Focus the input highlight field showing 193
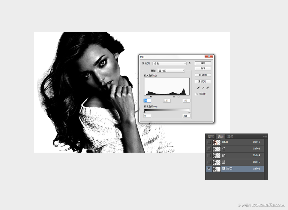Image resolution: width=288 pixels, height=210 pixels. coord(186,100)
